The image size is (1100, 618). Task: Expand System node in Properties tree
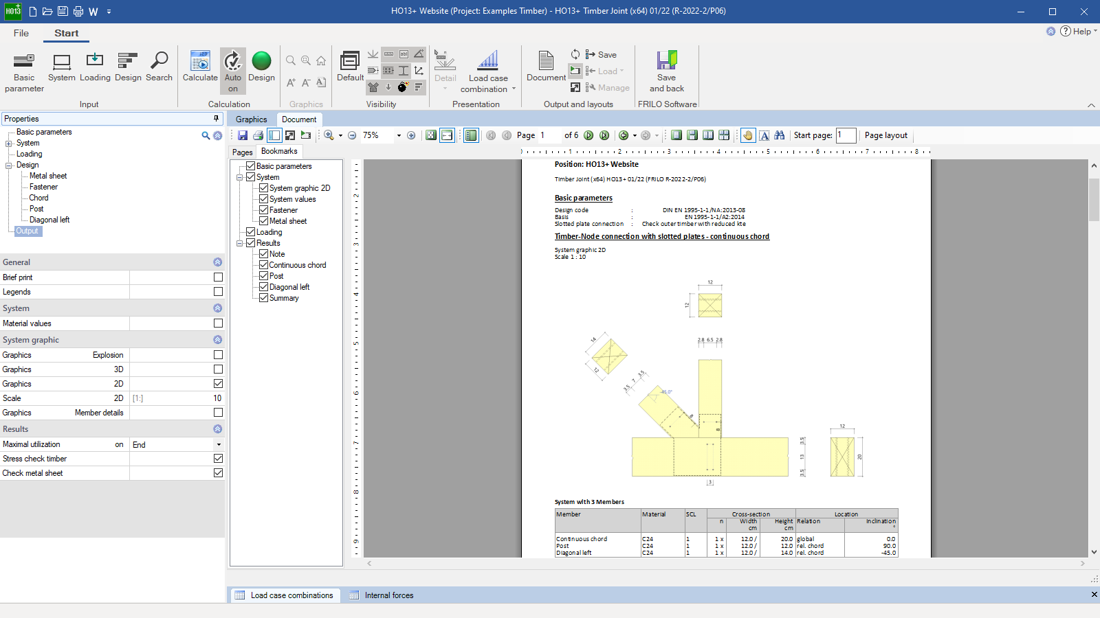click(9, 144)
